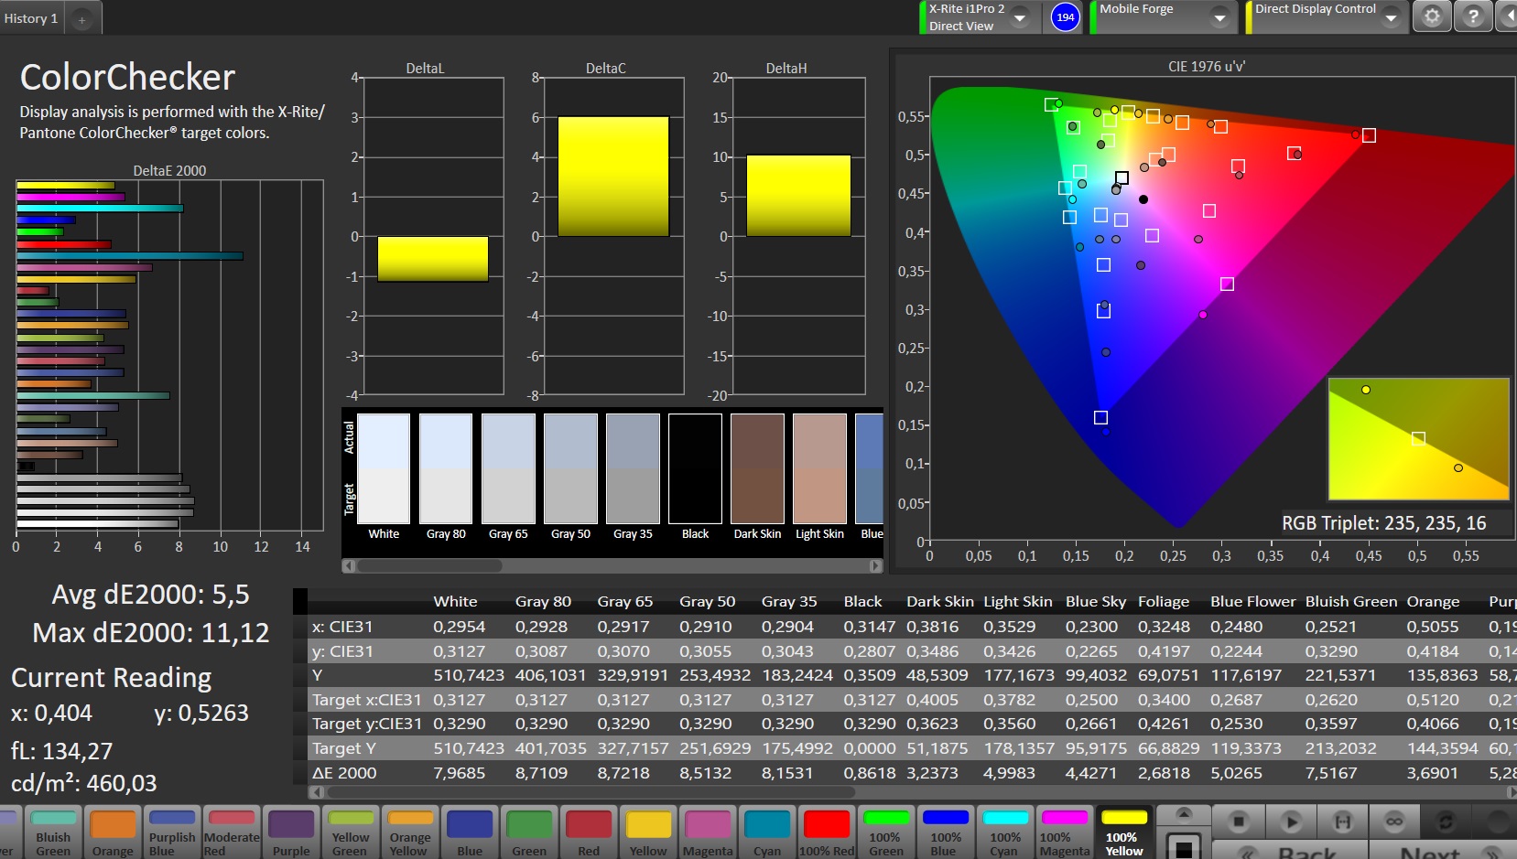This screenshot has width=1517, height=859.
Task: Expand the color swatch panel up arrow
Action: pyautogui.click(x=1184, y=814)
